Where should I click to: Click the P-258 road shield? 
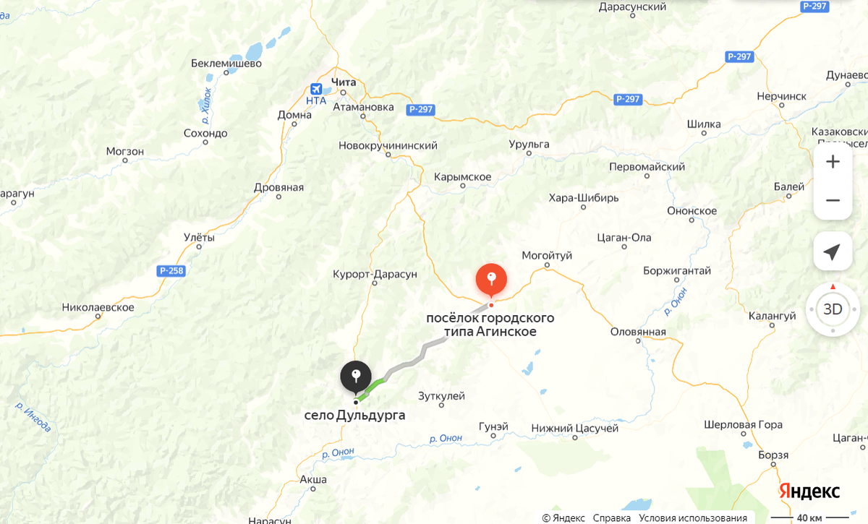171,270
